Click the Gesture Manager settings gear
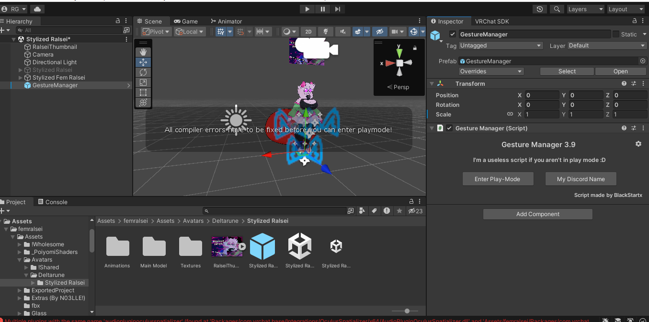This screenshot has height=322, width=649. click(x=638, y=144)
